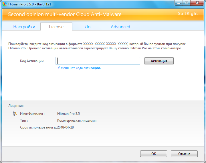Click the 'Коммерческая лицензия' type value

(x=77, y=121)
